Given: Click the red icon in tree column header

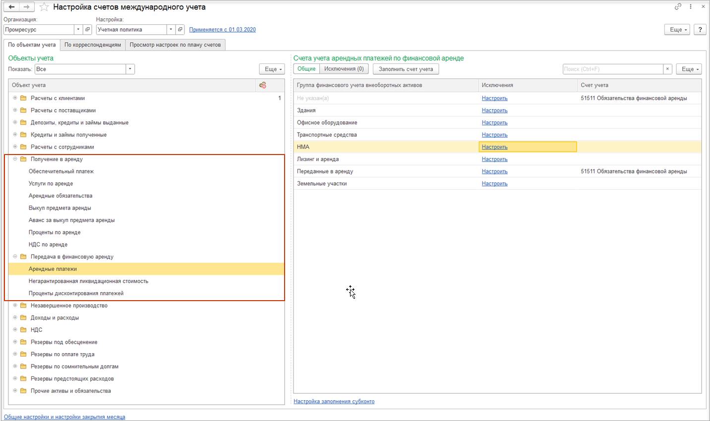Looking at the screenshot, I should click(263, 85).
